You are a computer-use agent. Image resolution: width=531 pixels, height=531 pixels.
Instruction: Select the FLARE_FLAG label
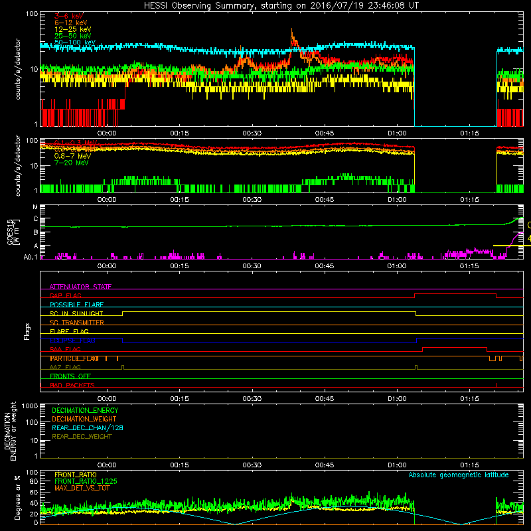click(x=69, y=331)
